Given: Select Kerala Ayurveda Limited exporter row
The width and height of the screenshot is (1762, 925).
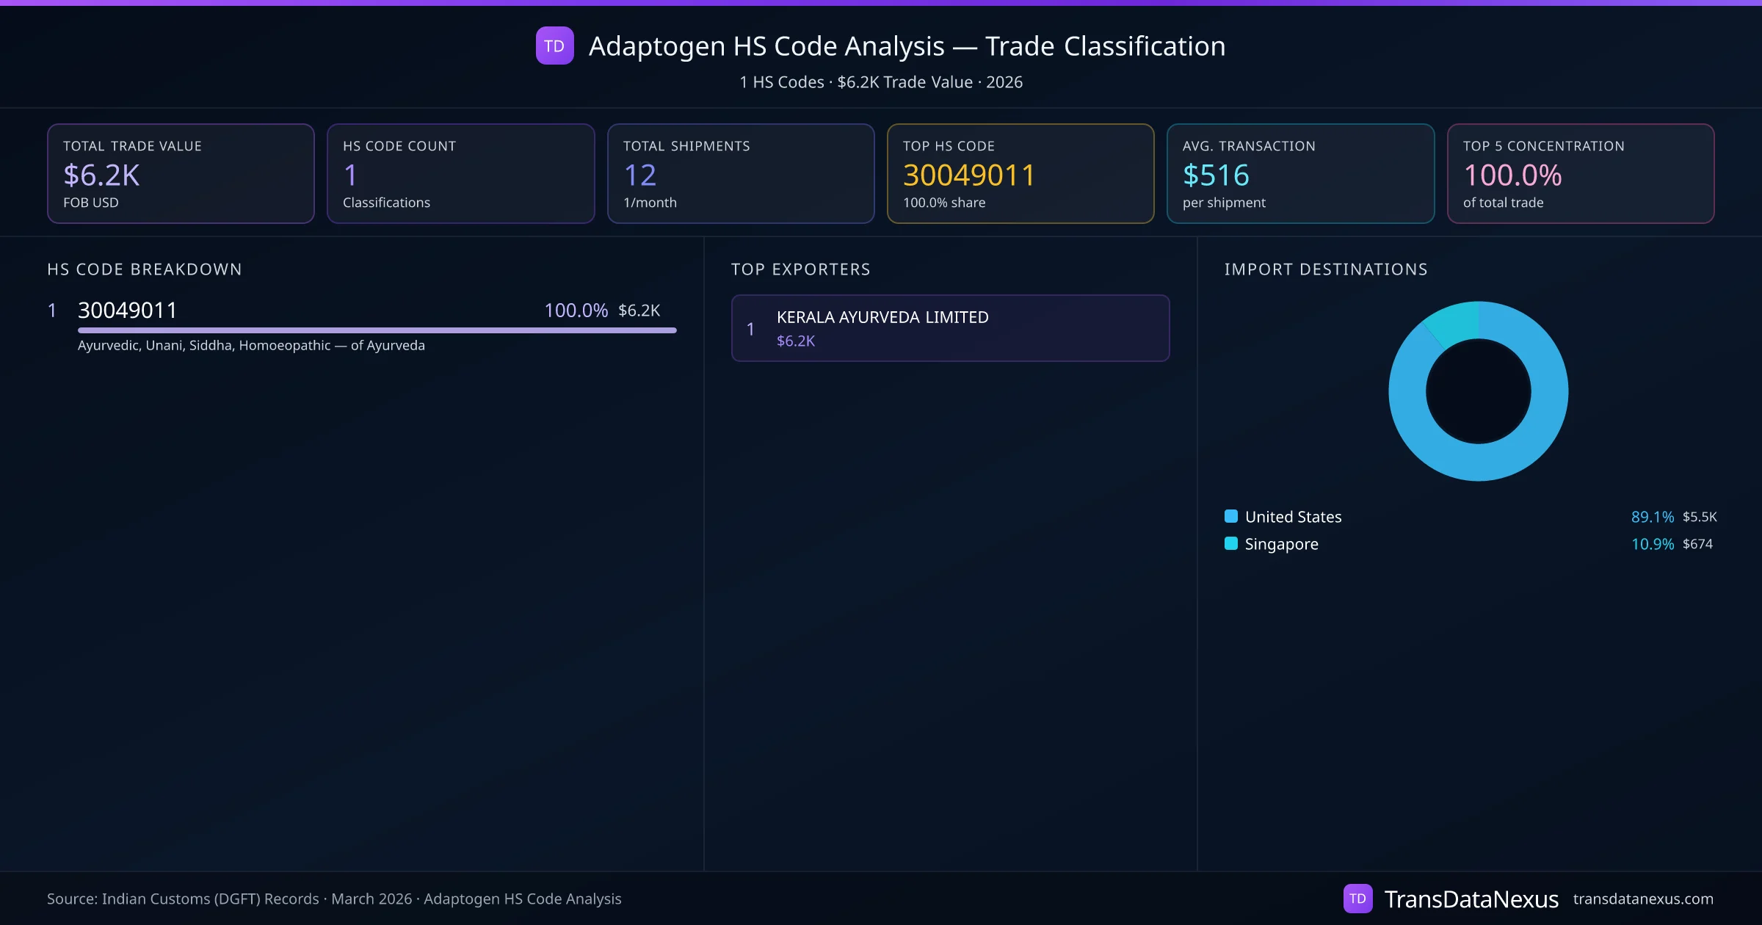Looking at the screenshot, I should pyautogui.click(x=950, y=328).
